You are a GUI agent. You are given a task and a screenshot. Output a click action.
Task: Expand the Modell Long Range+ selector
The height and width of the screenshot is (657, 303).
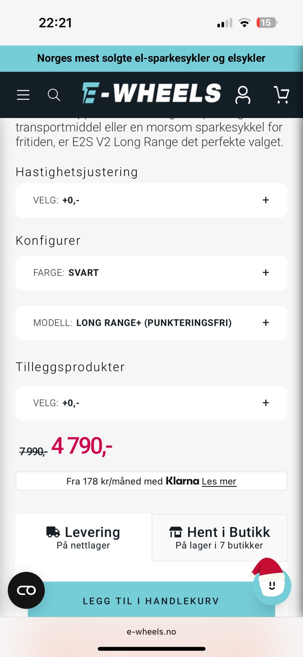coord(151,323)
